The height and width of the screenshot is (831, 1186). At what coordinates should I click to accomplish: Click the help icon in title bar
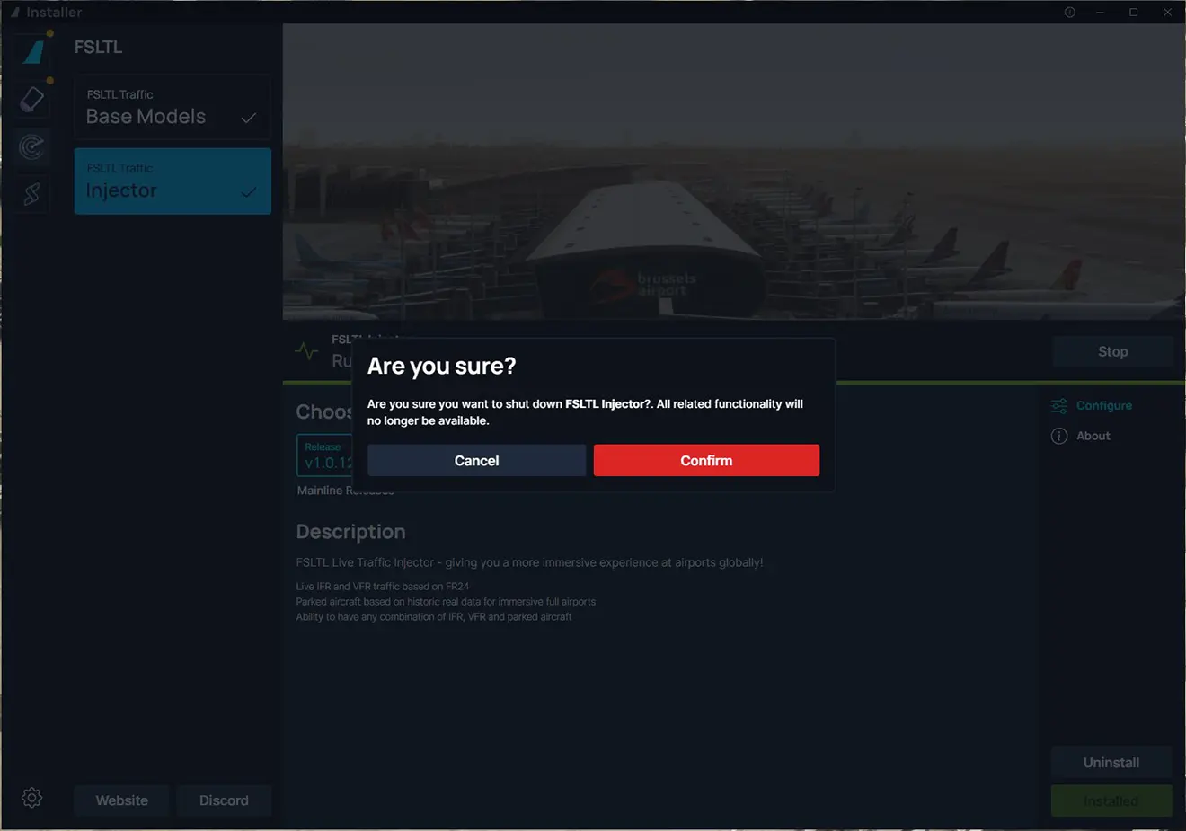(1069, 12)
